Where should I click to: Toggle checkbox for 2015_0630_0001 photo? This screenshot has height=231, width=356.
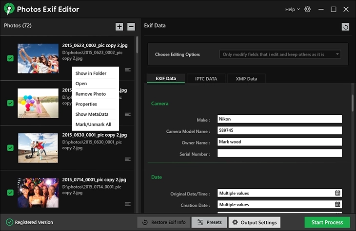(10, 148)
